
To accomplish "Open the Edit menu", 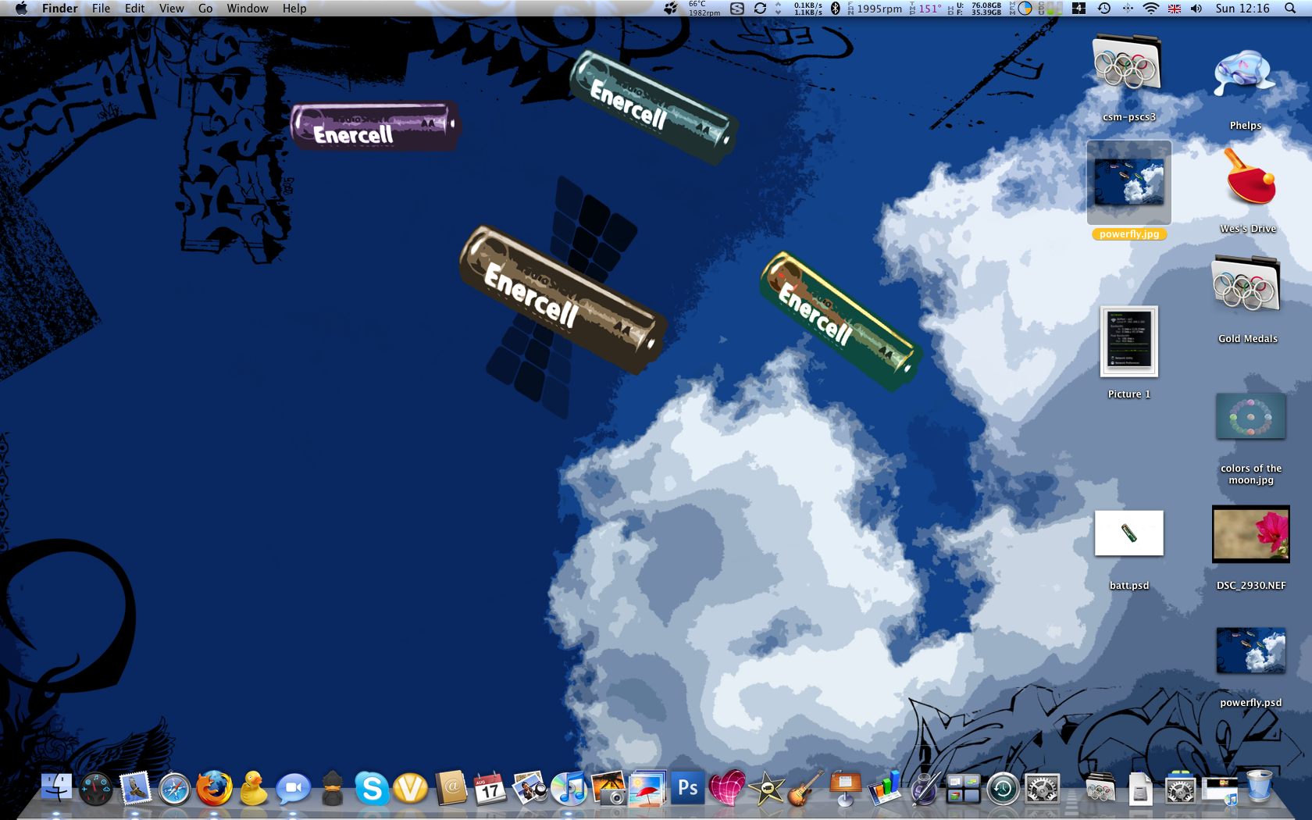I will point(134,9).
